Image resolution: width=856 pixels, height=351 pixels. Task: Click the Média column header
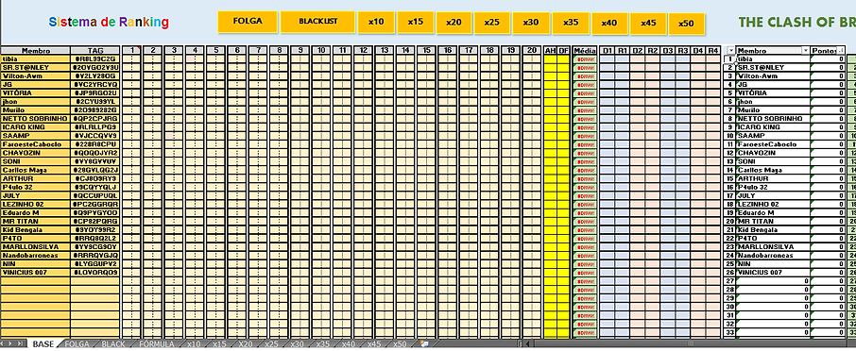[585, 51]
